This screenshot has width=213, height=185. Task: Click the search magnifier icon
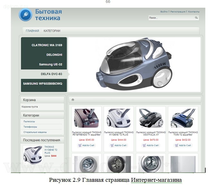[196, 18]
